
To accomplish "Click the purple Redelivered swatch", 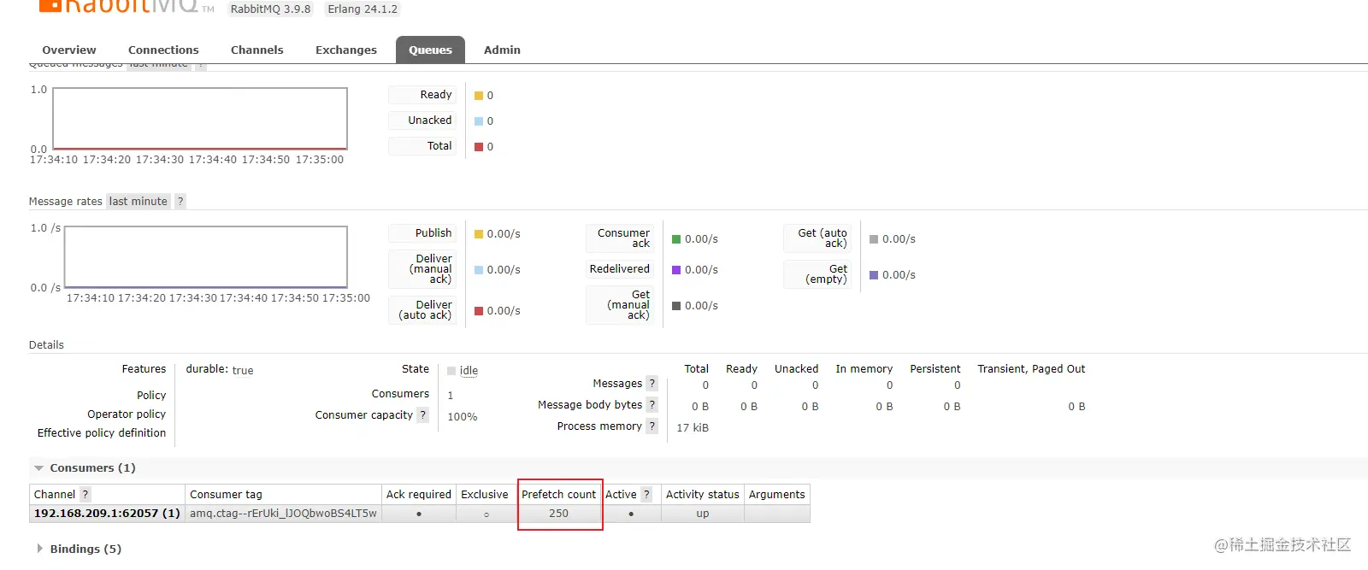I will 676,270.
